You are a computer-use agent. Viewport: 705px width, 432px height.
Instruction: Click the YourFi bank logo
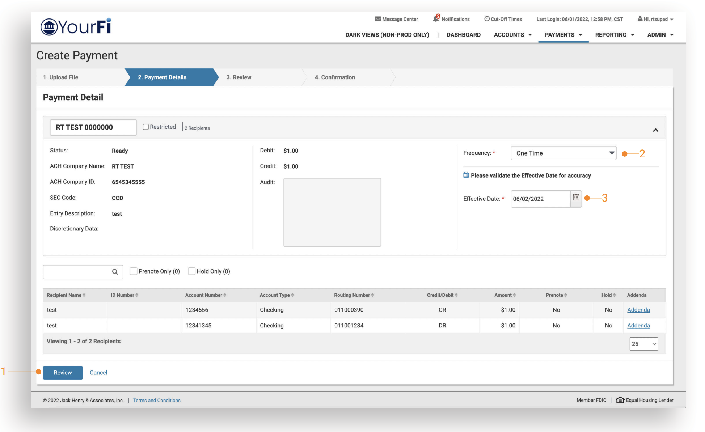(x=76, y=26)
